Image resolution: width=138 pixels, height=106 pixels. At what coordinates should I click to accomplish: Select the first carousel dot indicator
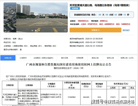point(32,30)
